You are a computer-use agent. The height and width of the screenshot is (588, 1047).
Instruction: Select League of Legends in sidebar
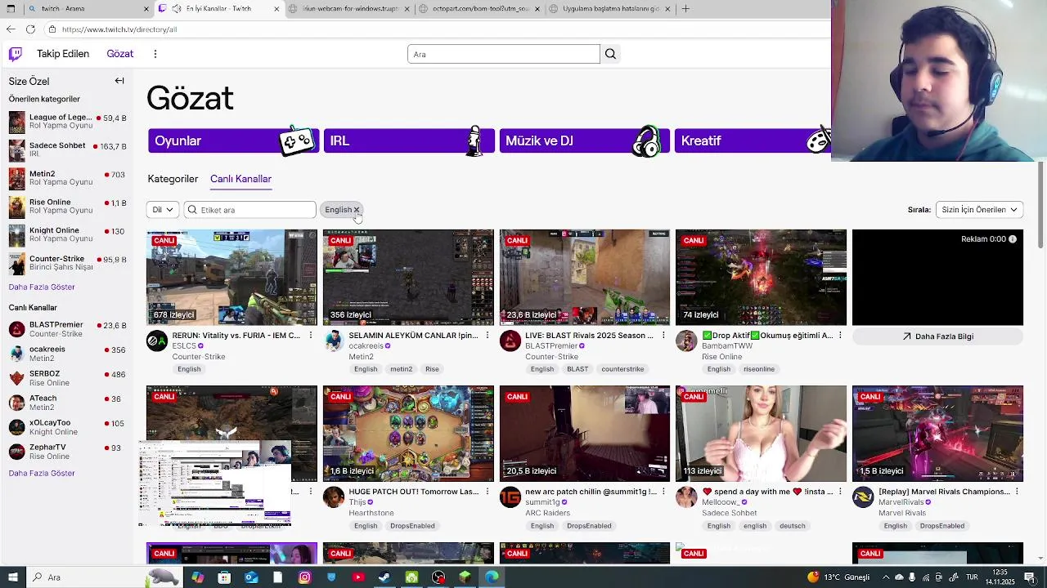click(x=67, y=122)
